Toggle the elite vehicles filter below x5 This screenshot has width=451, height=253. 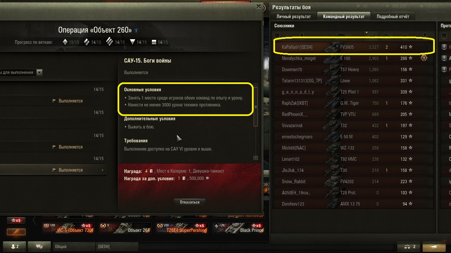pyautogui.click(x=16, y=232)
